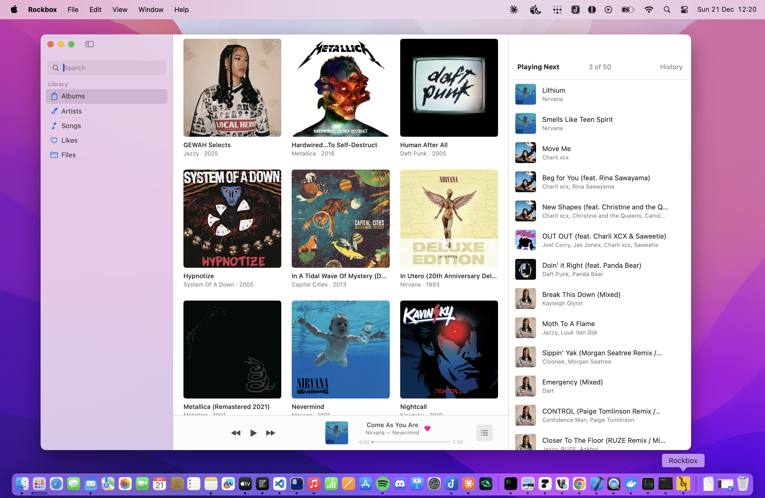Toggle the Playing Next queue list button

484,433
